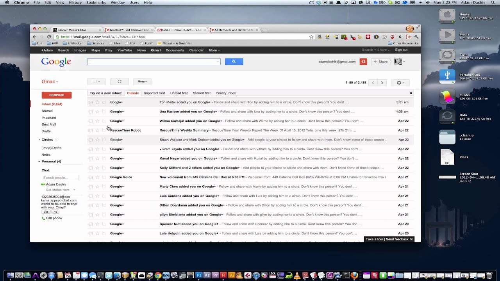Open the Gmail settings gear menu
Image resolution: width=500 pixels, height=281 pixels.
click(x=400, y=83)
